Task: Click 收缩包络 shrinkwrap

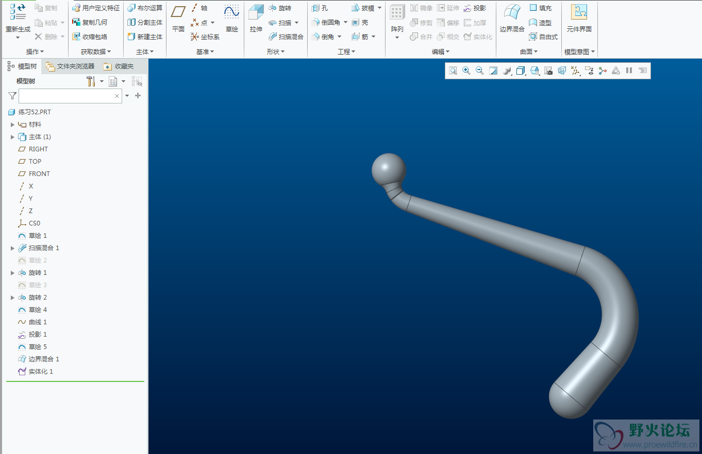Action: (90, 37)
